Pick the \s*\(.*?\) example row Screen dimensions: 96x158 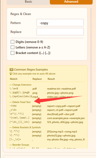pyautogui.click(x=47, y=114)
